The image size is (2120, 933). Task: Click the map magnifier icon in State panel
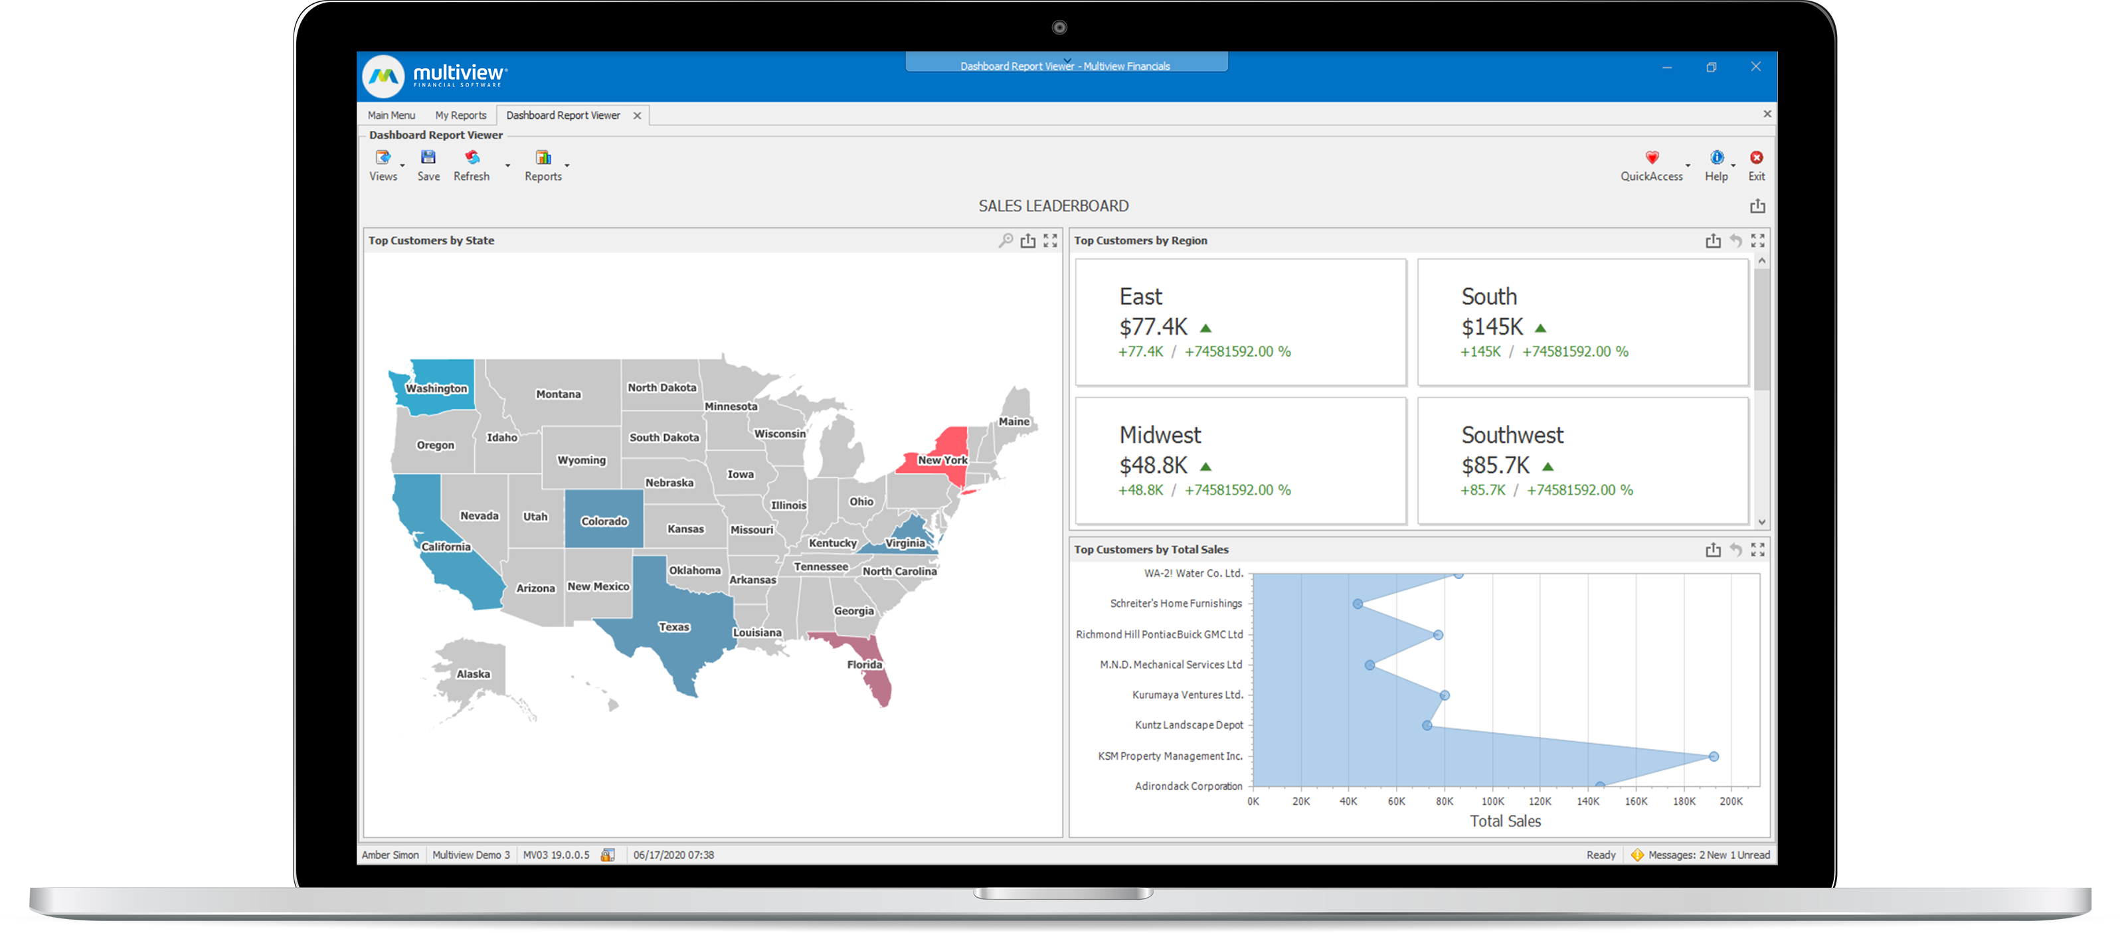1006,240
